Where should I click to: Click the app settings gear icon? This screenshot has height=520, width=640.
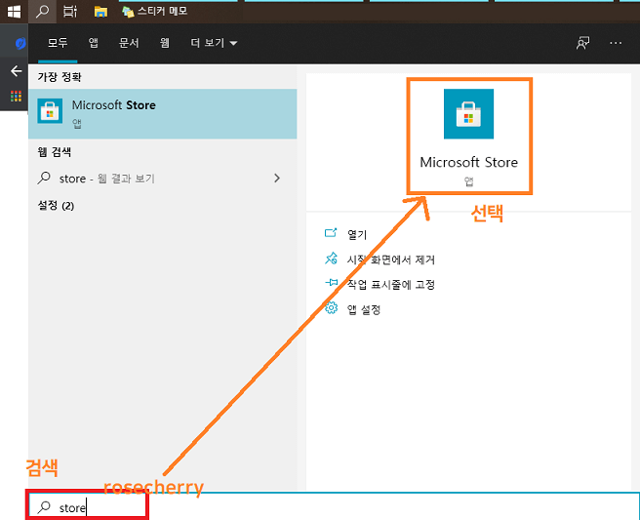(x=331, y=307)
